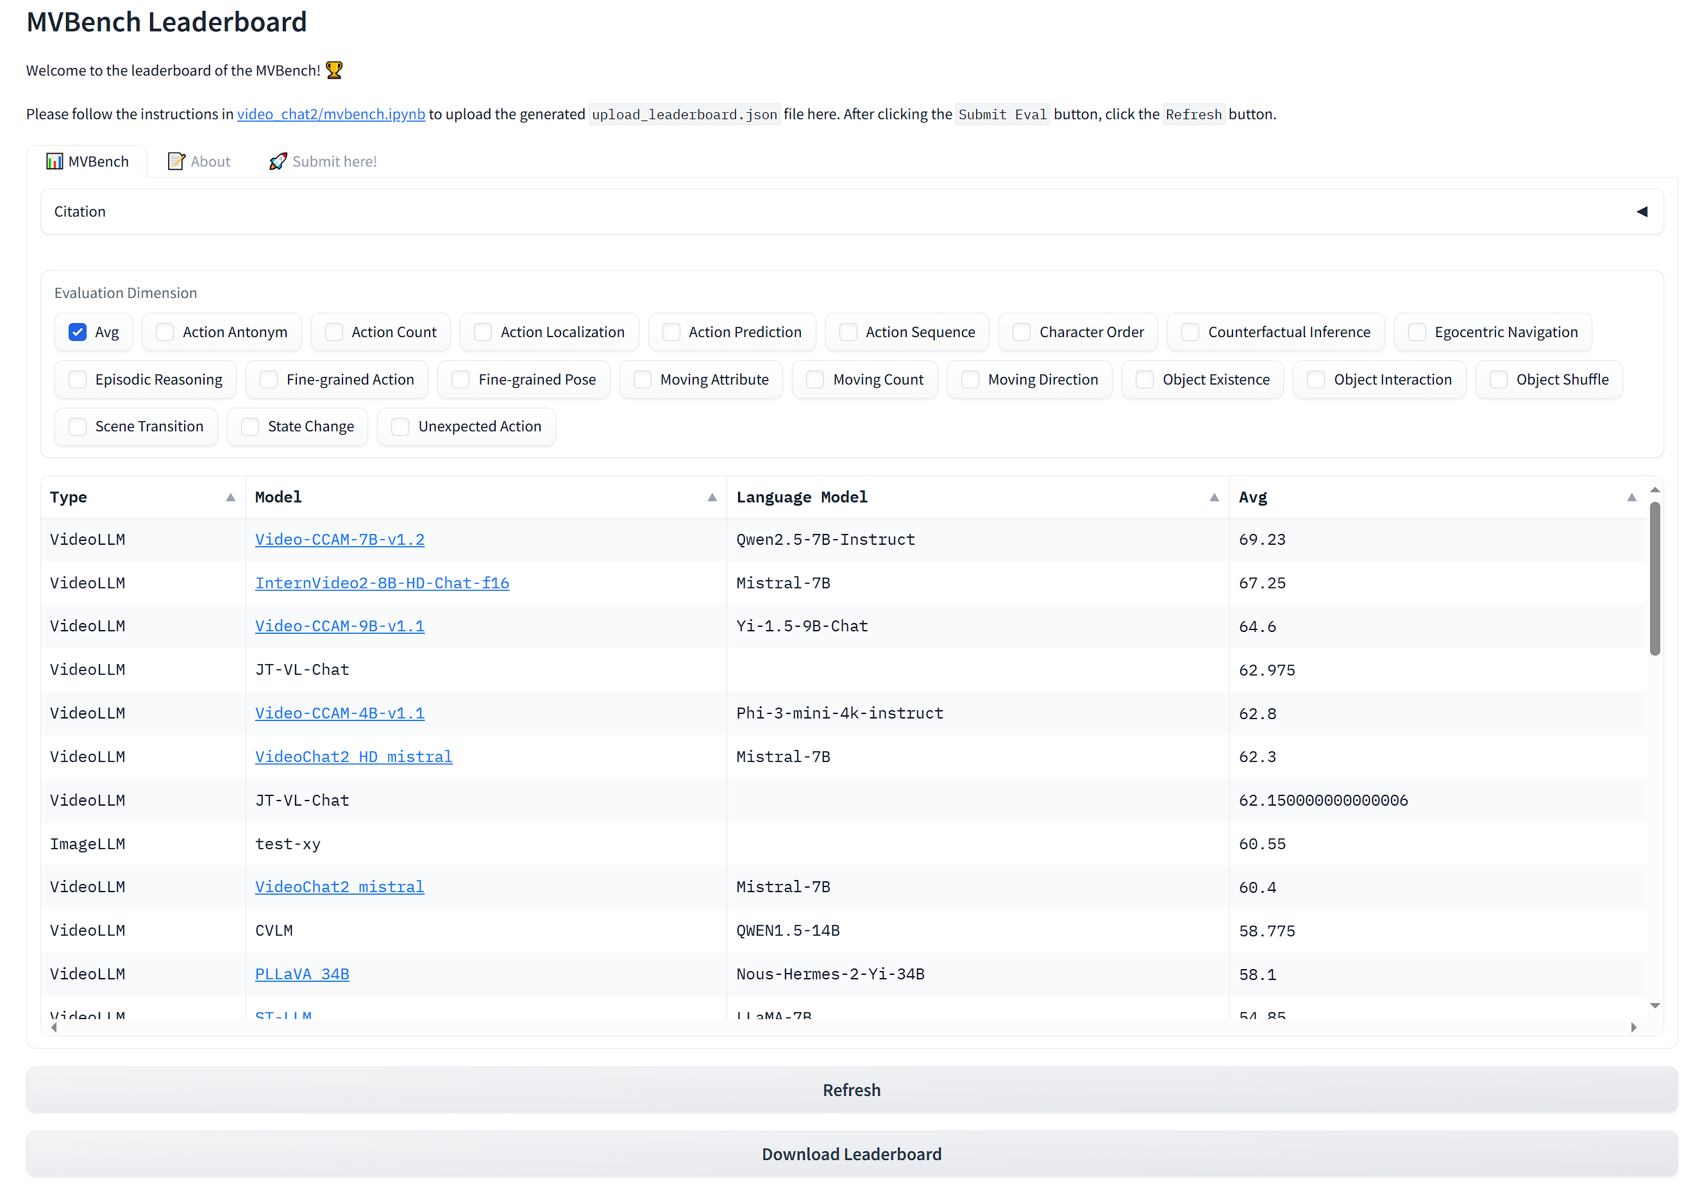
Task: Enable the Action Count checkbox
Action: [334, 333]
